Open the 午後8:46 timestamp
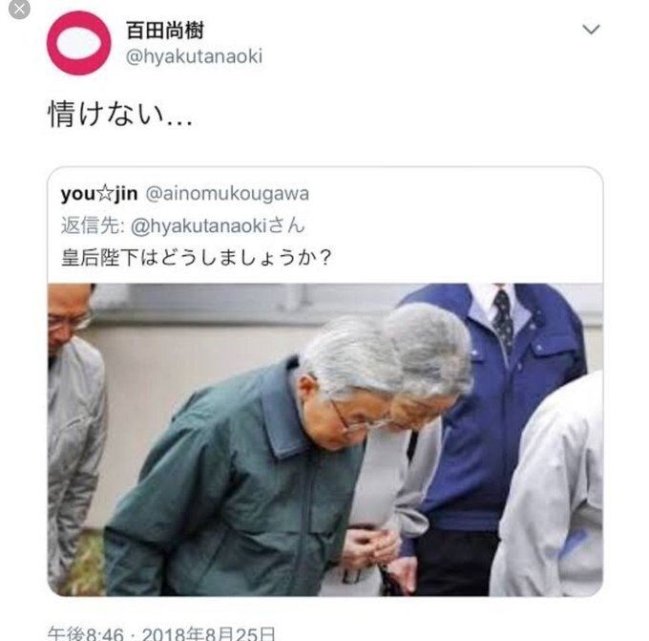 [x=86, y=633]
